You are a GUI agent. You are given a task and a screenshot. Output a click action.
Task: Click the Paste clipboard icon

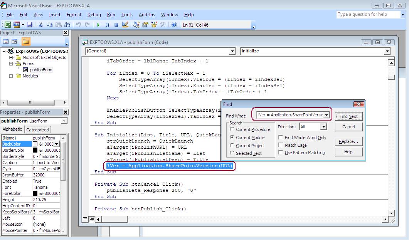coord(59,25)
